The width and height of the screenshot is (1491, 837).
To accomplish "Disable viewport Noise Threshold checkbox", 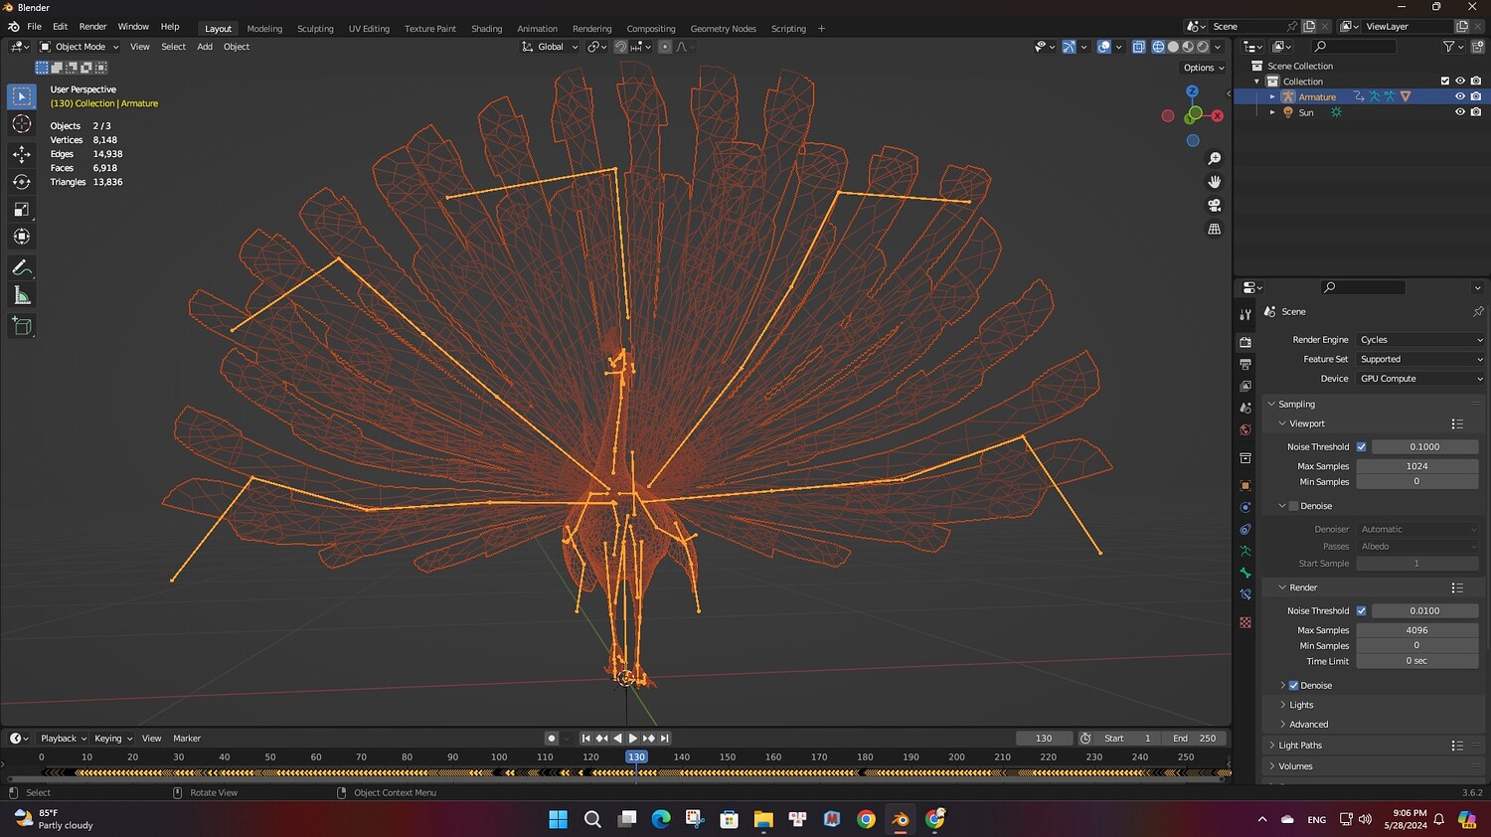I will pos(1361,447).
